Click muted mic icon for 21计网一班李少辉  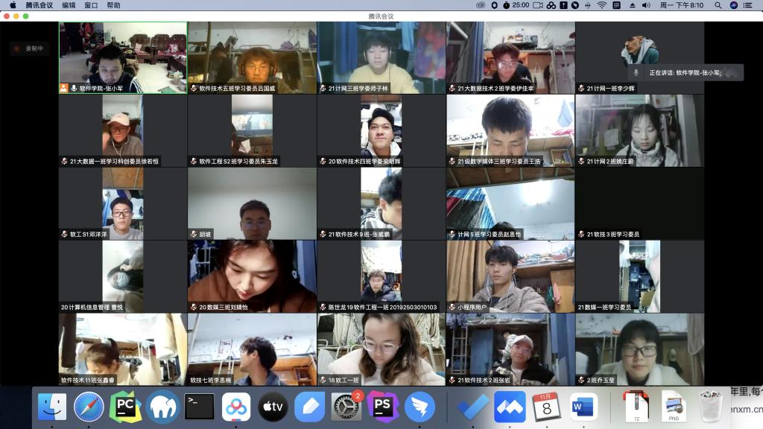(x=581, y=88)
